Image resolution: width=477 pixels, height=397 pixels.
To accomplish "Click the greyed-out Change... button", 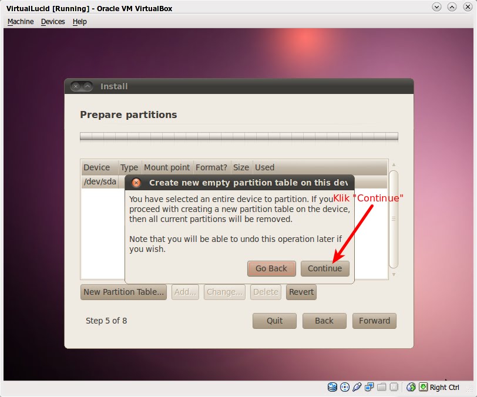I will click(224, 292).
